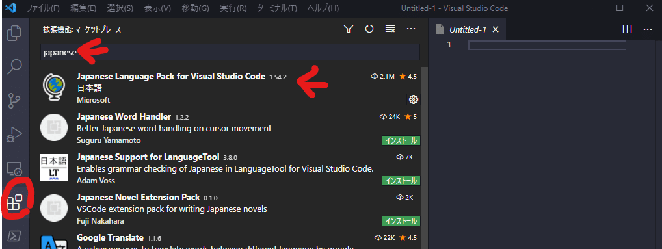Split the editor to the right
The width and height of the screenshot is (662, 249).
pos(627,29)
